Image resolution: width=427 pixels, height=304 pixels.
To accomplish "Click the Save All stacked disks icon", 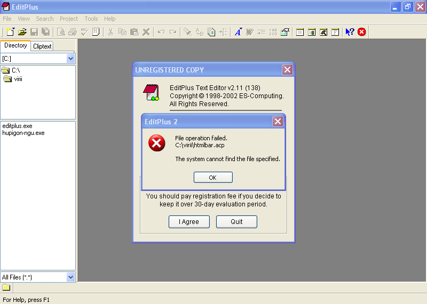I will [46, 32].
